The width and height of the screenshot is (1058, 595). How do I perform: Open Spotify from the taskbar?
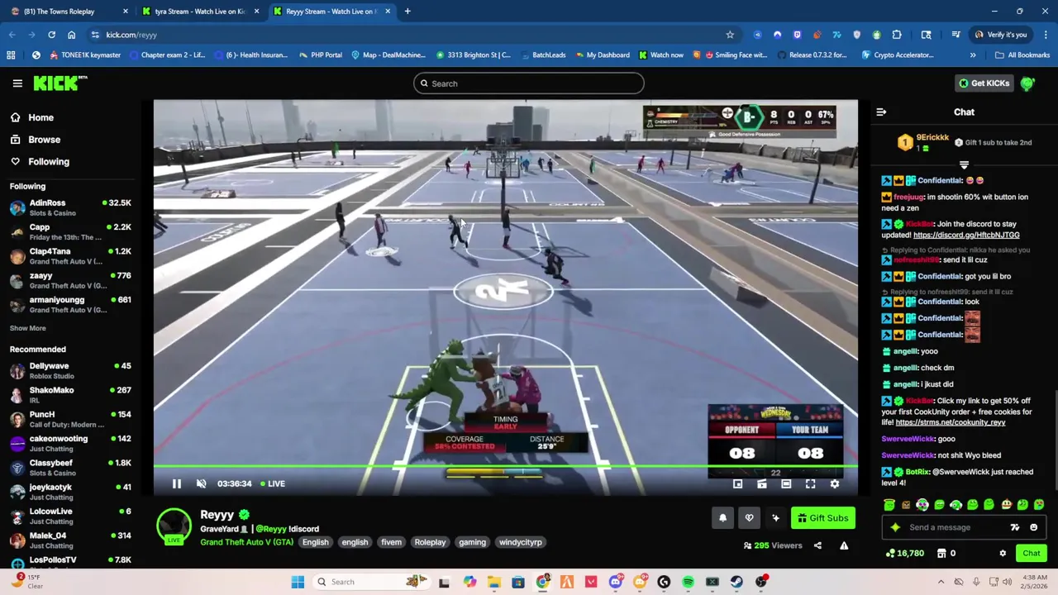point(688,582)
